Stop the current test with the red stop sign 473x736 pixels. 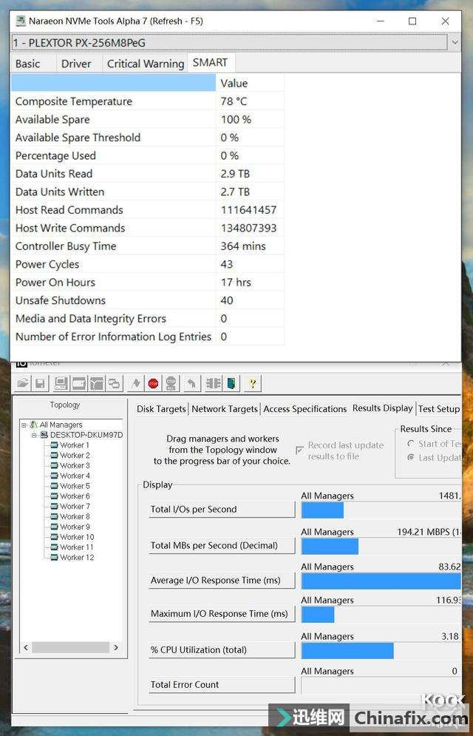pyautogui.click(x=153, y=383)
